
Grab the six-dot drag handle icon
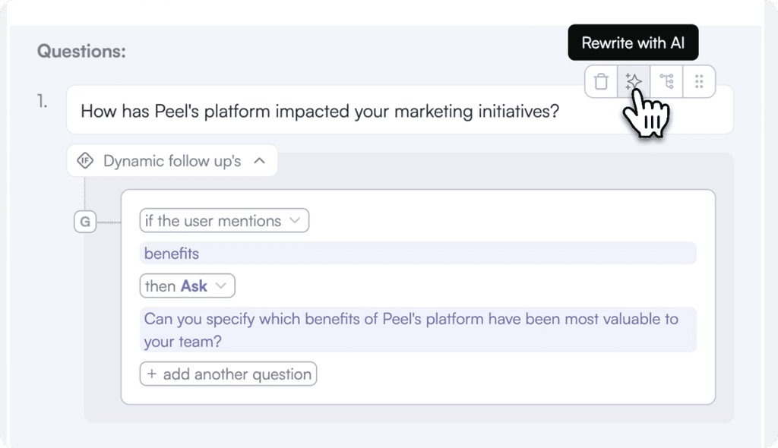point(699,81)
